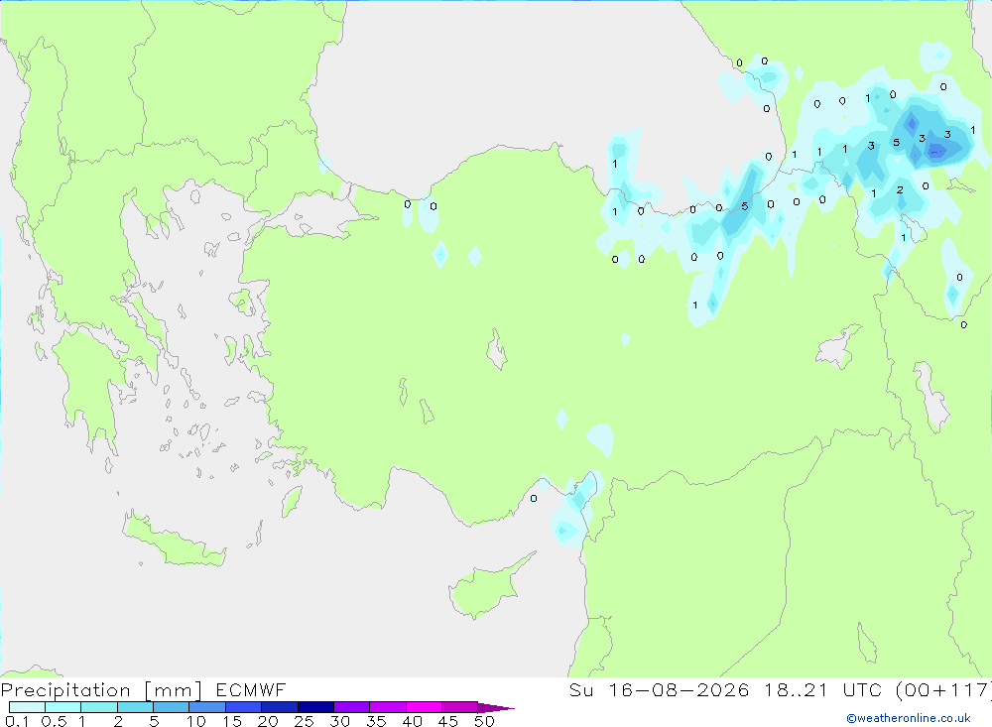Image resolution: width=992 pixels, height=727 pixels.
Task: Click the 'ECMWF' model label
Action: click(x=251, y=689)
